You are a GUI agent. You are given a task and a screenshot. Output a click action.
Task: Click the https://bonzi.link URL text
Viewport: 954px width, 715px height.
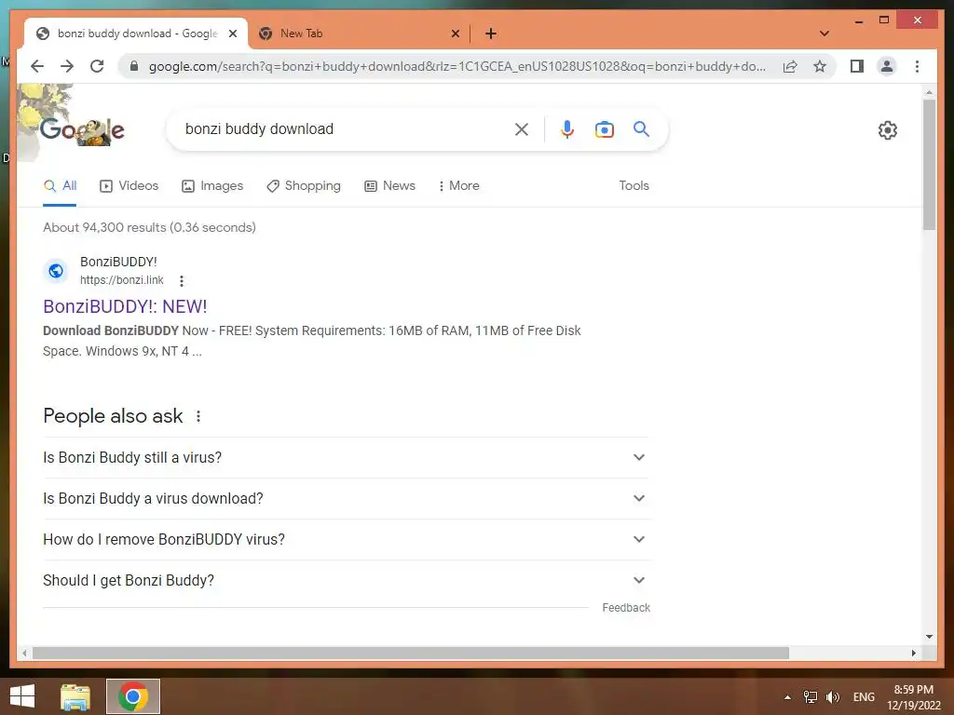122,279
